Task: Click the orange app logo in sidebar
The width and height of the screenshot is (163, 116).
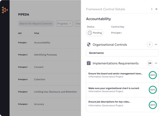Action: (5, 10)
